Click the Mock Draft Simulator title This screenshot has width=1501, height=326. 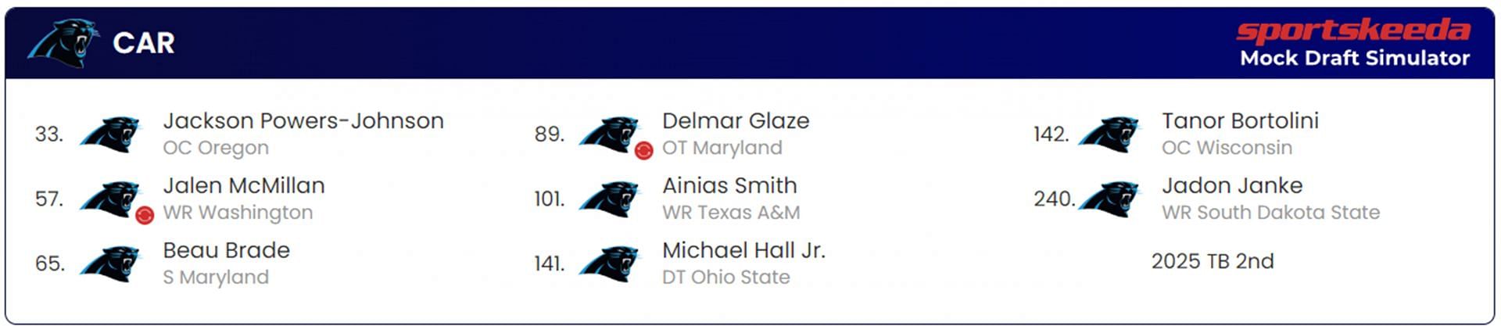click(1354, 59)
